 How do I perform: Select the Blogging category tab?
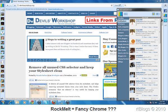click(31, 27)
